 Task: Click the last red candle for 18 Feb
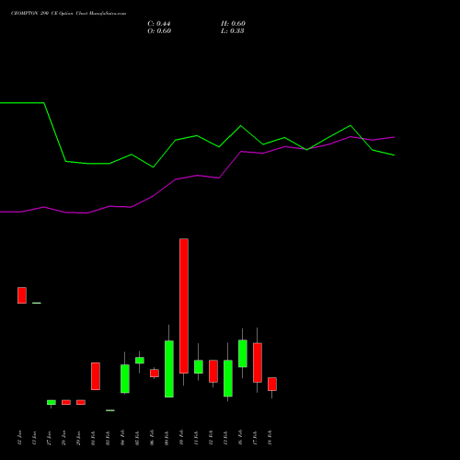pos(272,385)
